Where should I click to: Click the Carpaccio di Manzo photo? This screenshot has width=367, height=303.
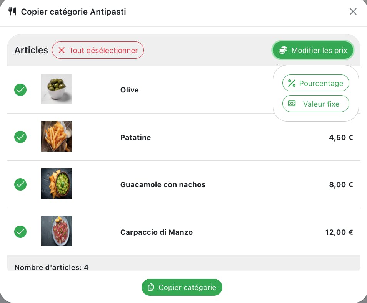point(57,231)
